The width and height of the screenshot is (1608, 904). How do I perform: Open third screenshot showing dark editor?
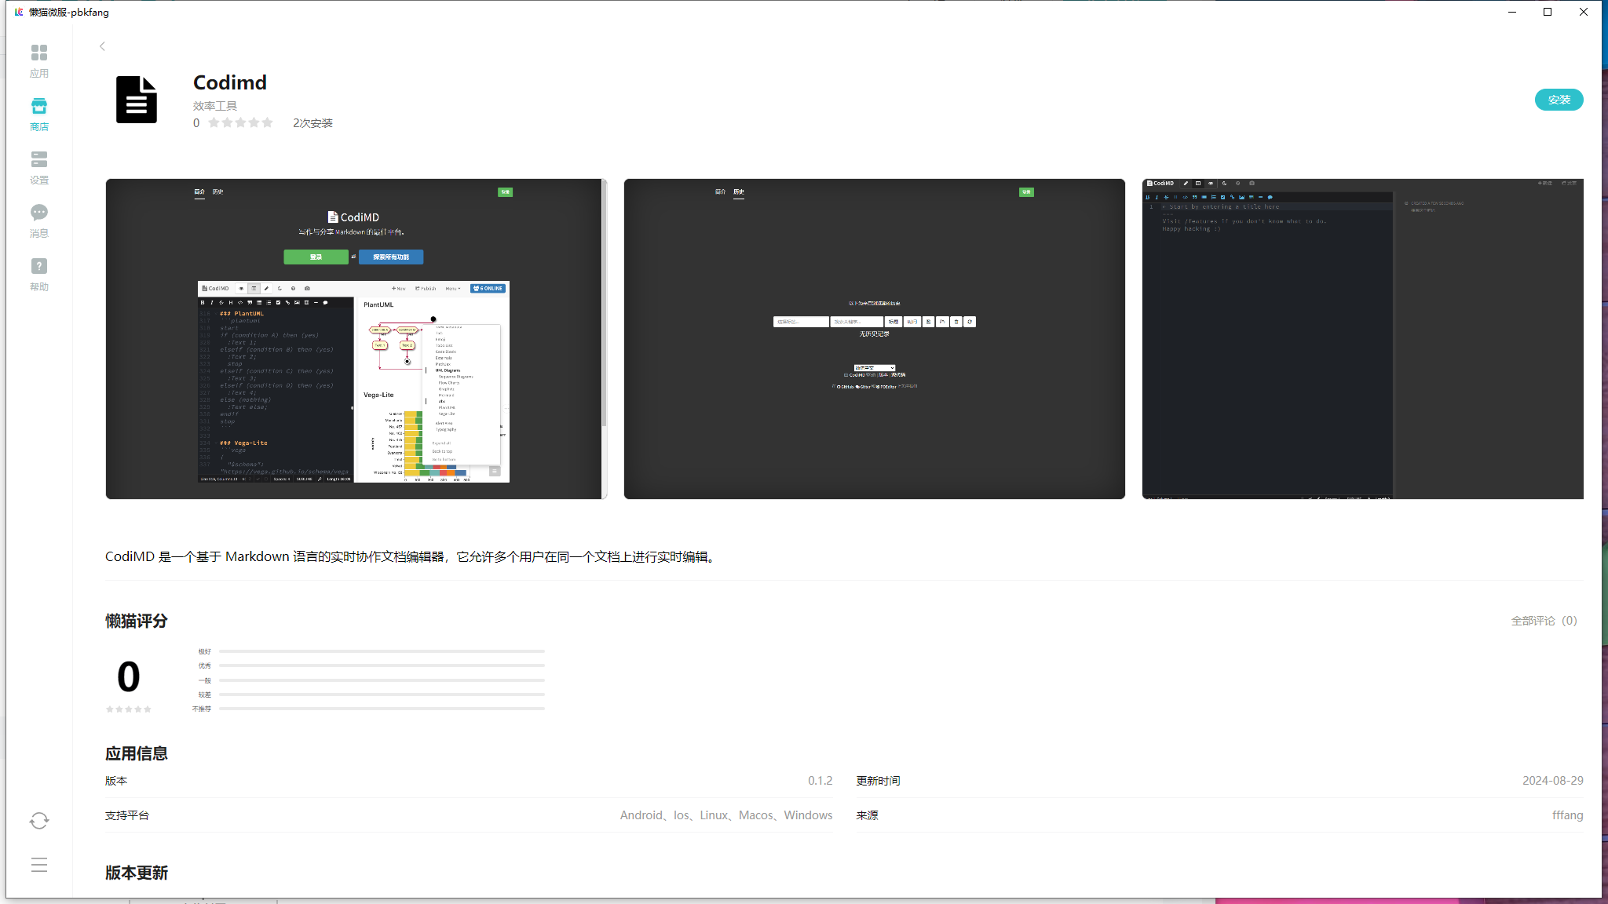[x=1362, y=339]
